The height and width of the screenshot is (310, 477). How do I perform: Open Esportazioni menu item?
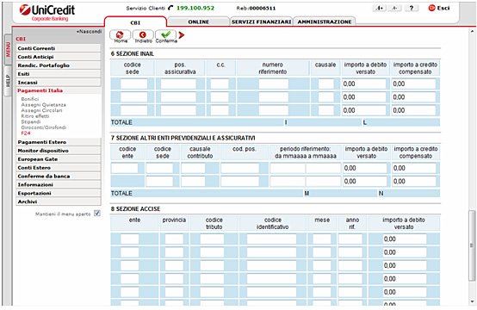click(59, 193)
